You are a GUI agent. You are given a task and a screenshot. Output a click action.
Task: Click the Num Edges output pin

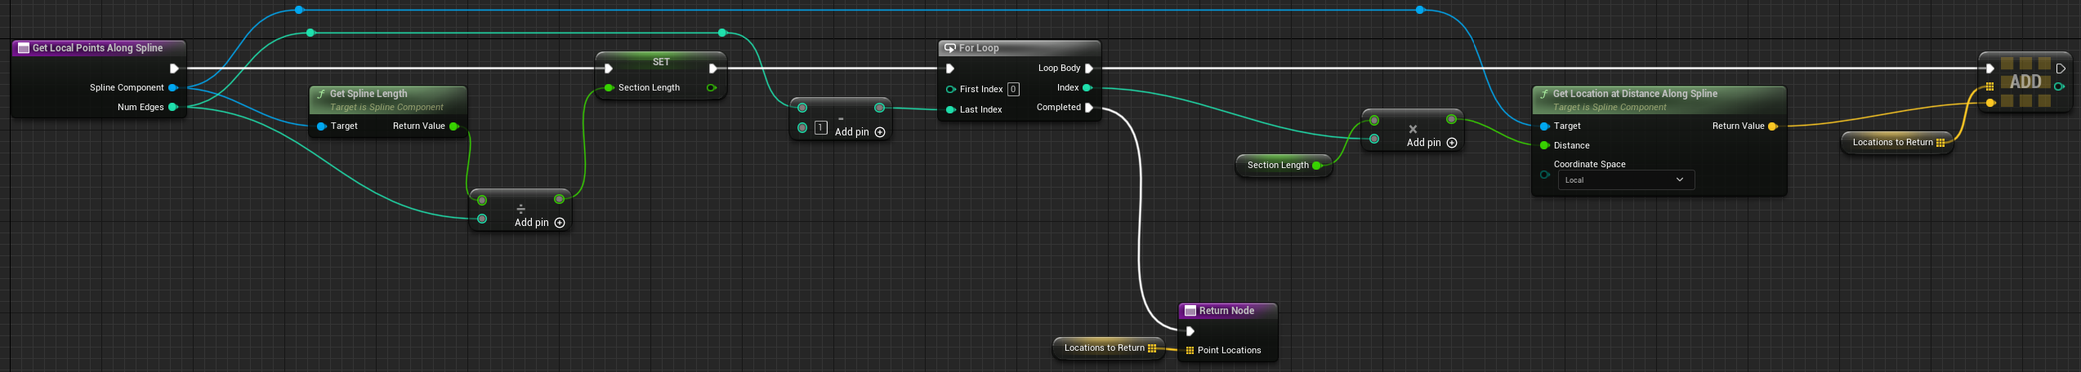(x=173, y=107)
